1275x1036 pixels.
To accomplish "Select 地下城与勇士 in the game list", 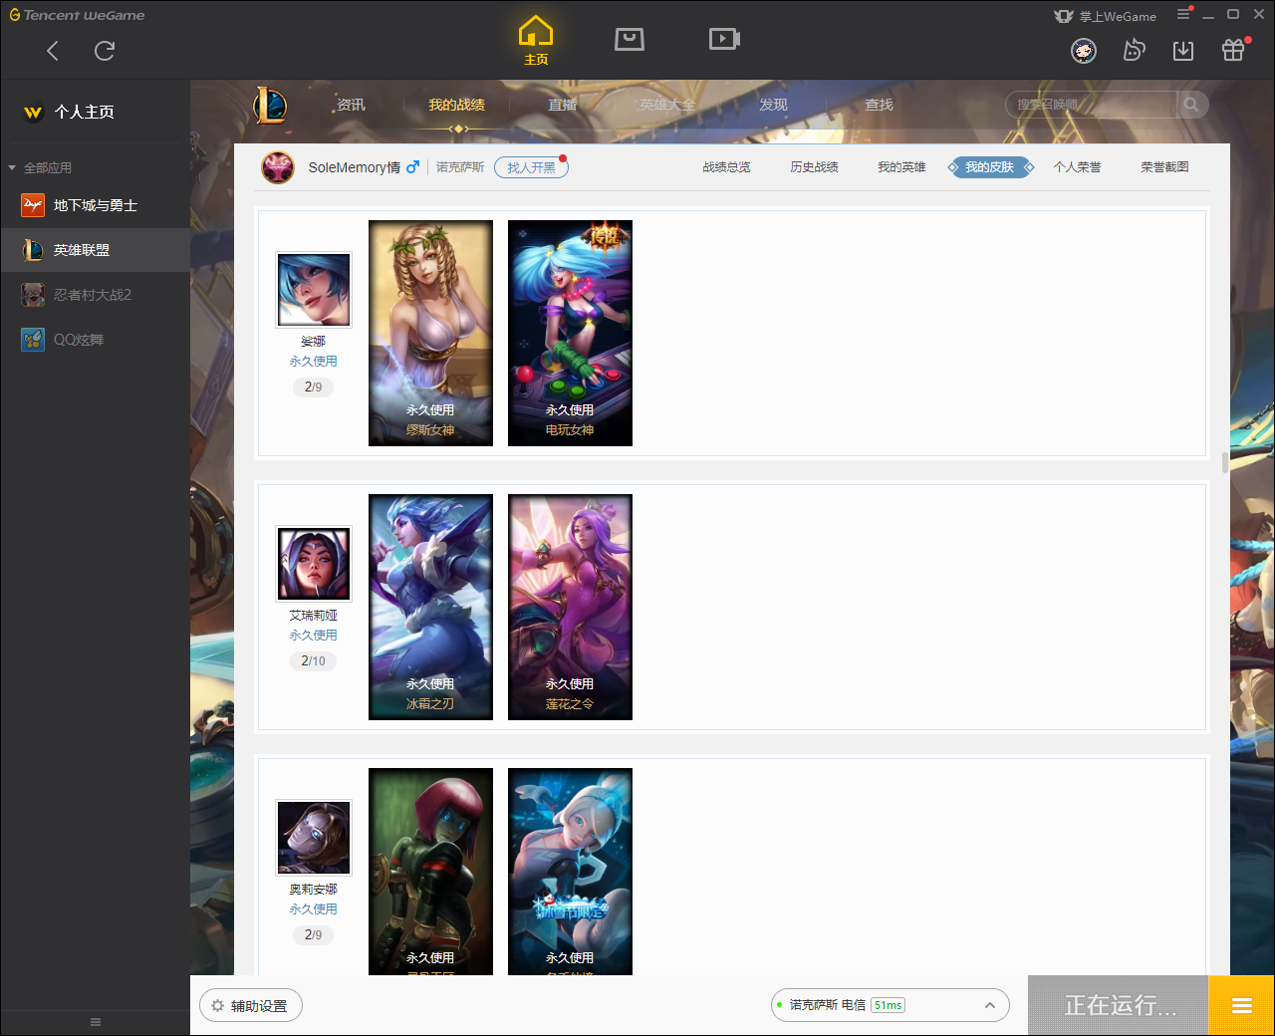I will point(95,205).
